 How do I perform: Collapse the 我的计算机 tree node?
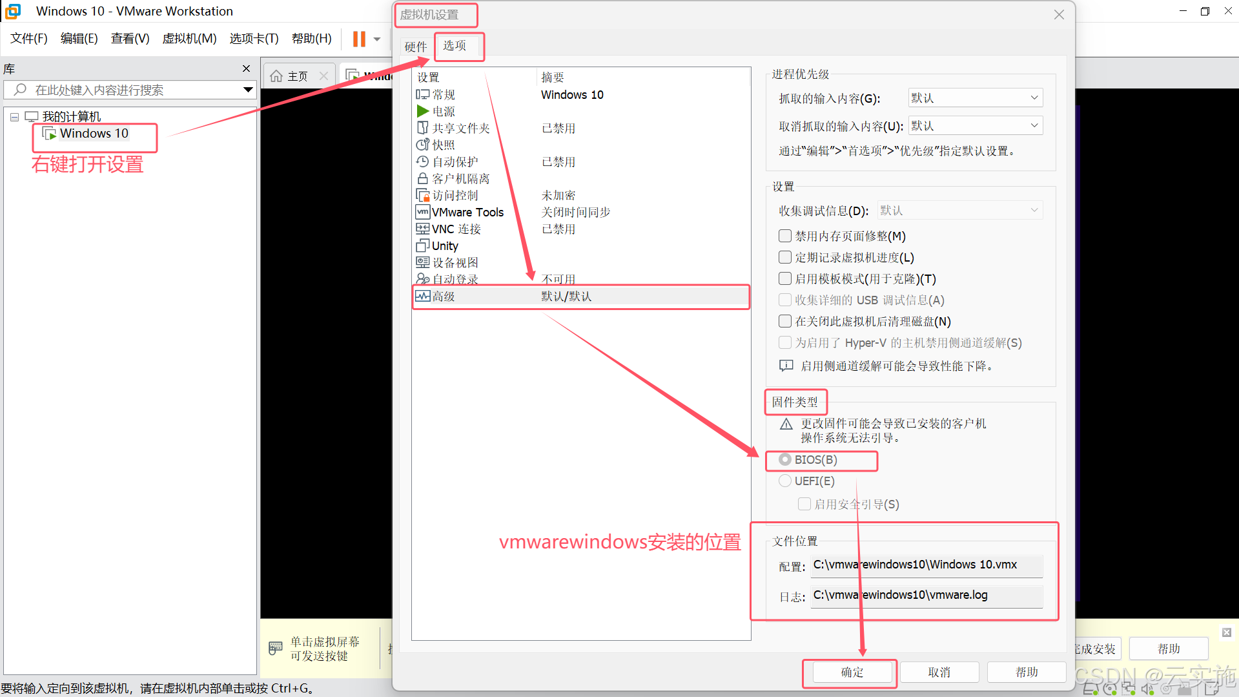coord(14,117)
